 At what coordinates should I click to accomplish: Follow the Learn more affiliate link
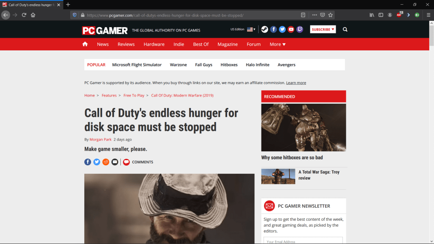point(296,83)
